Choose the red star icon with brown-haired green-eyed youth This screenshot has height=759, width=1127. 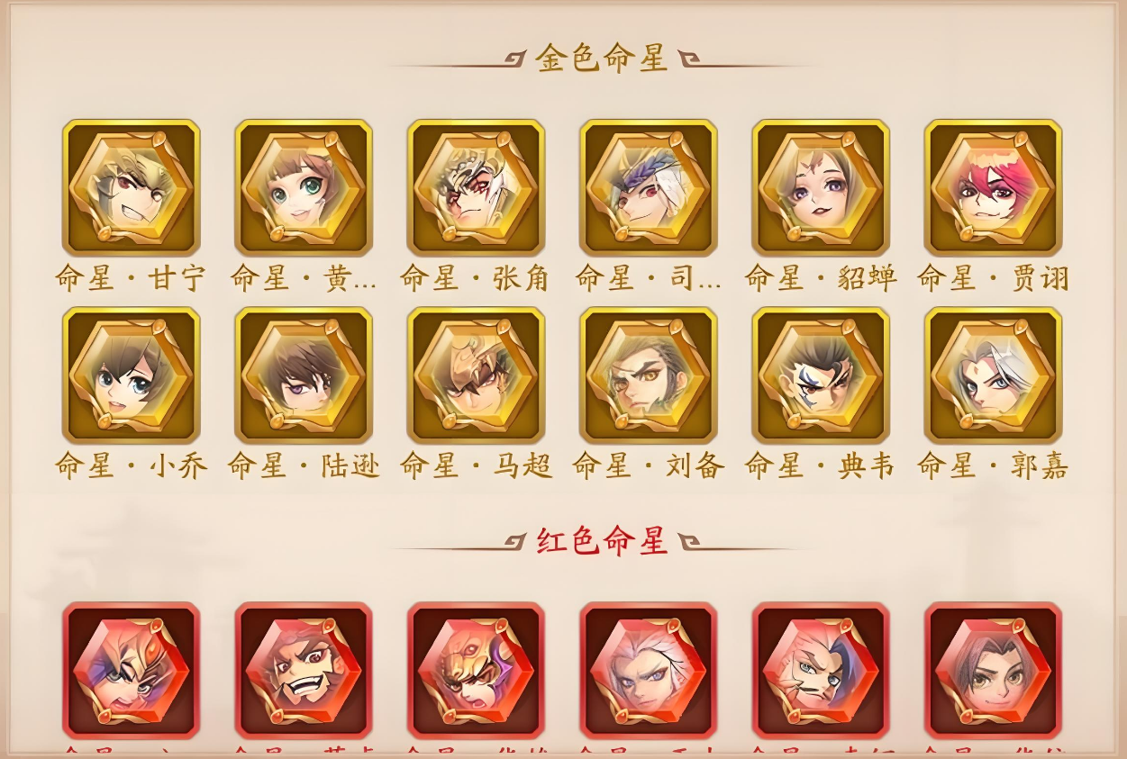pyautogui.click(x=993, y=671)
